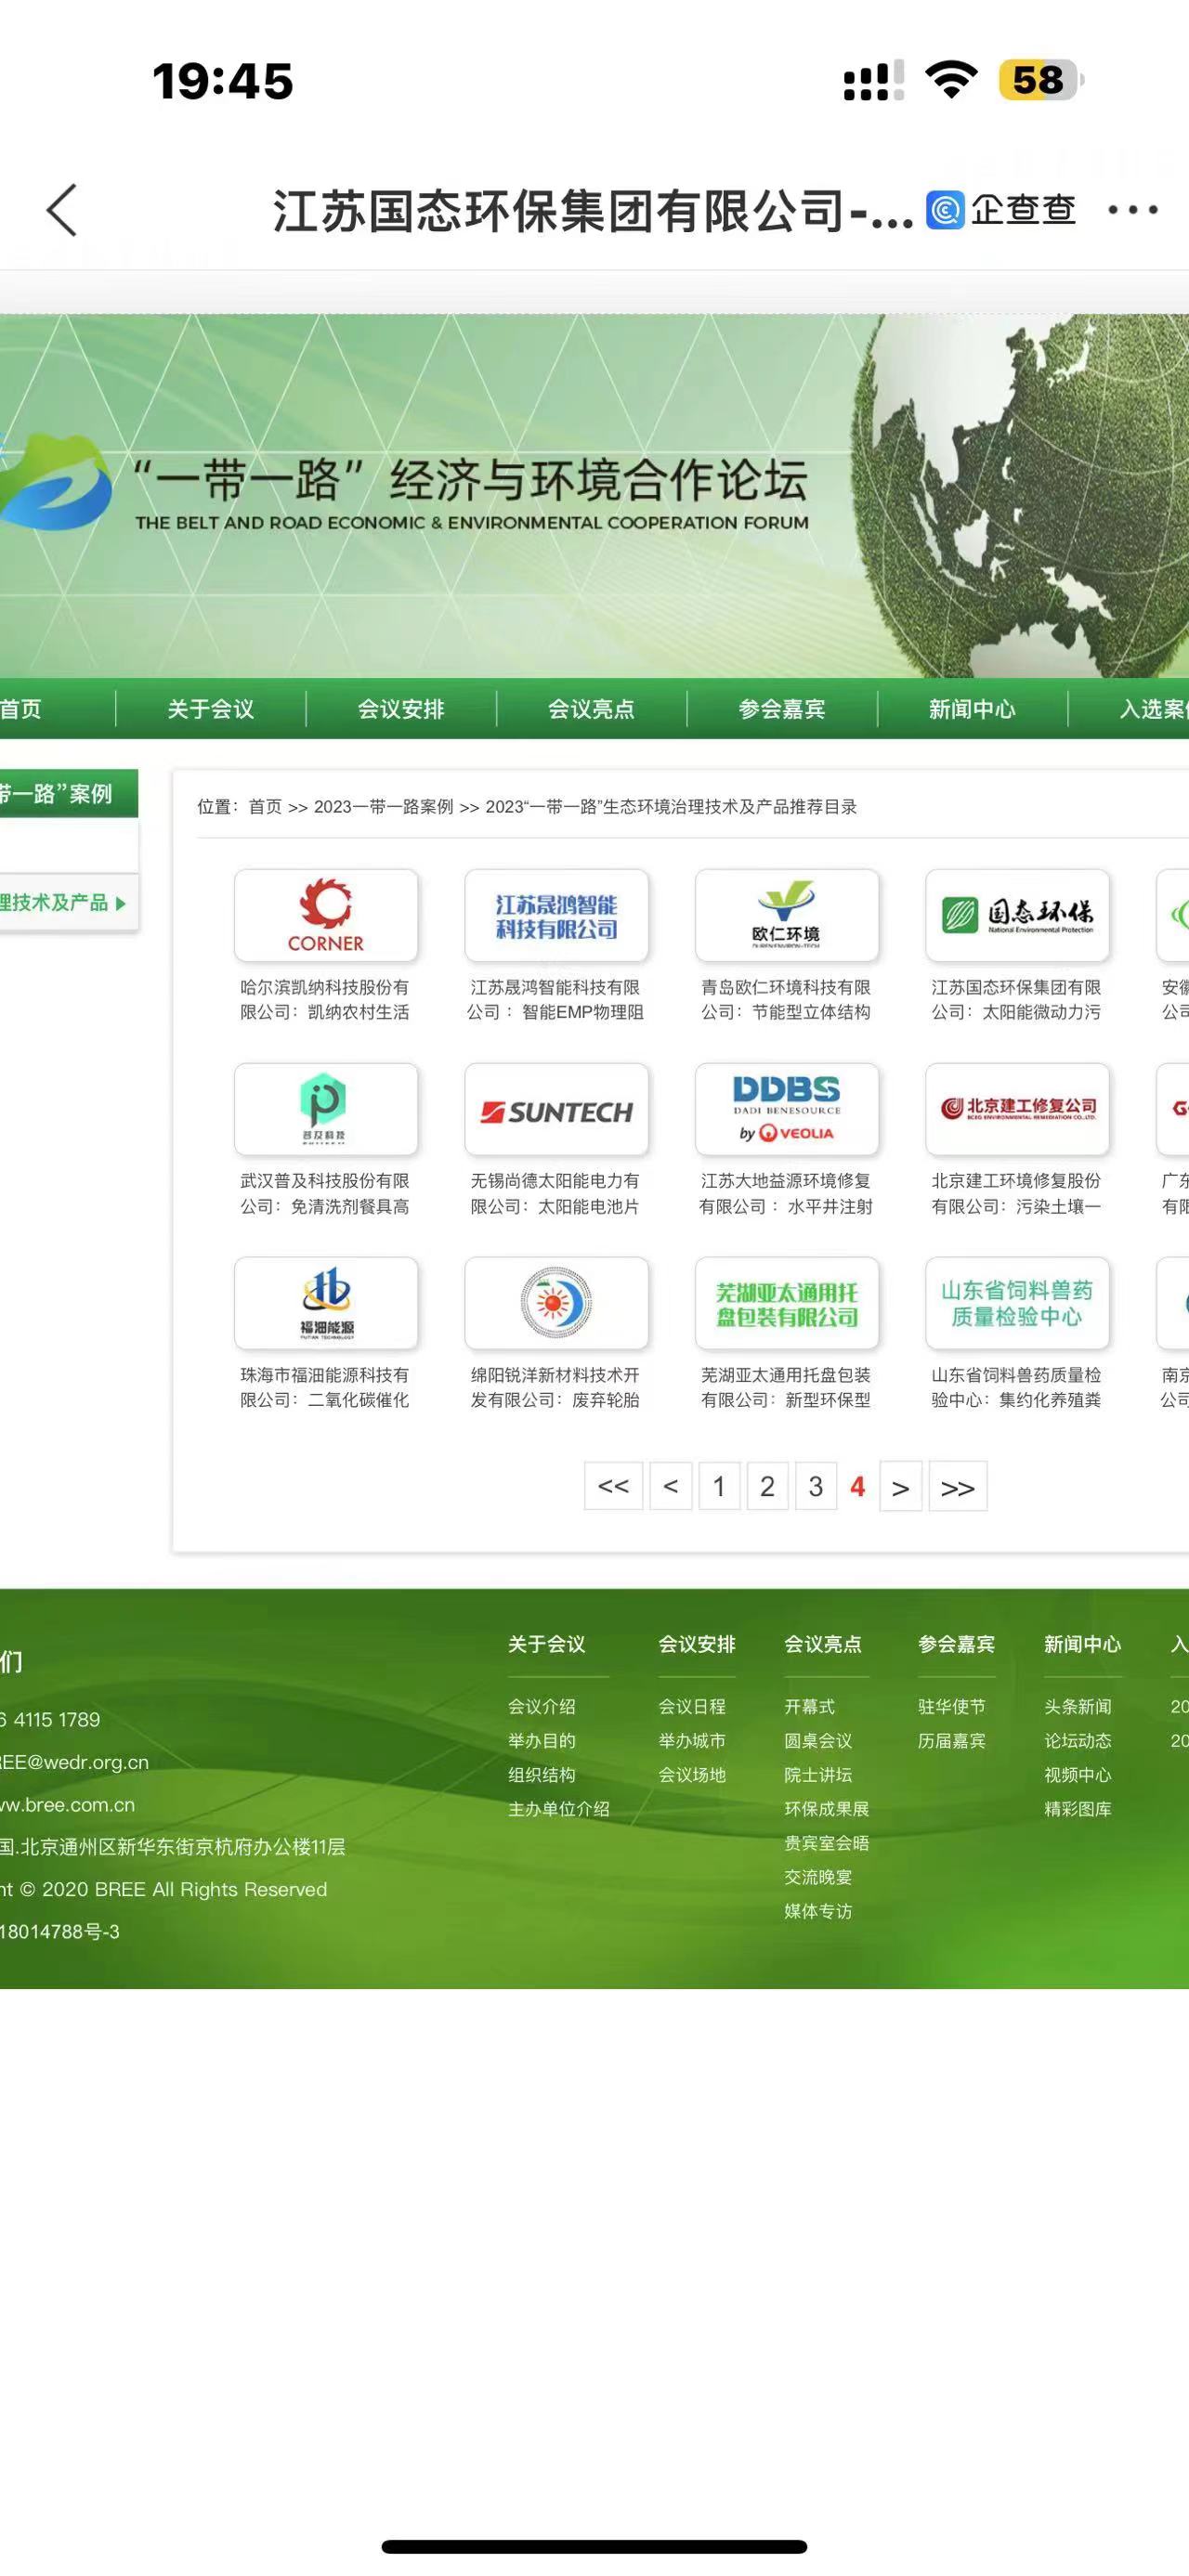Jump to last page with >> button
Viewport: 1189px width, 2576px height.
[957, 1487]
